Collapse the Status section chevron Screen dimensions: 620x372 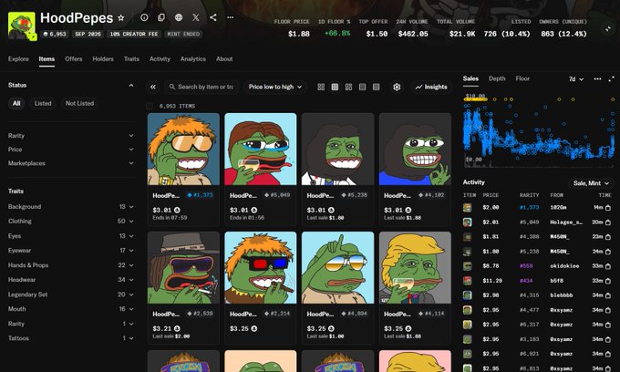(131, 86)
